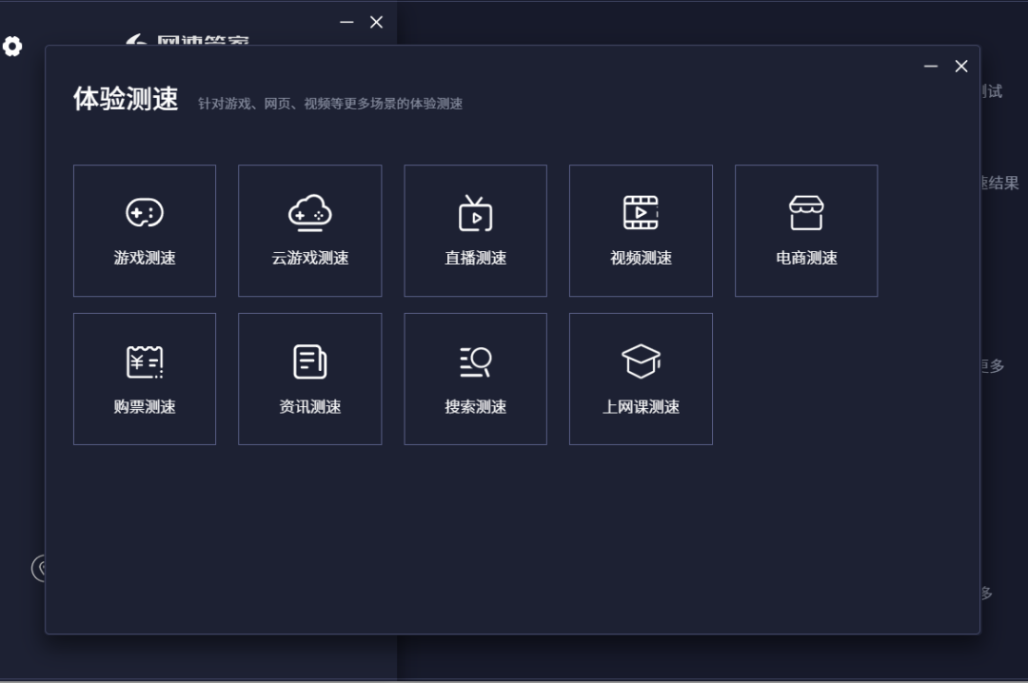Open the 直播测速 live stream test
1028x683 pixels.
[475, 231]
